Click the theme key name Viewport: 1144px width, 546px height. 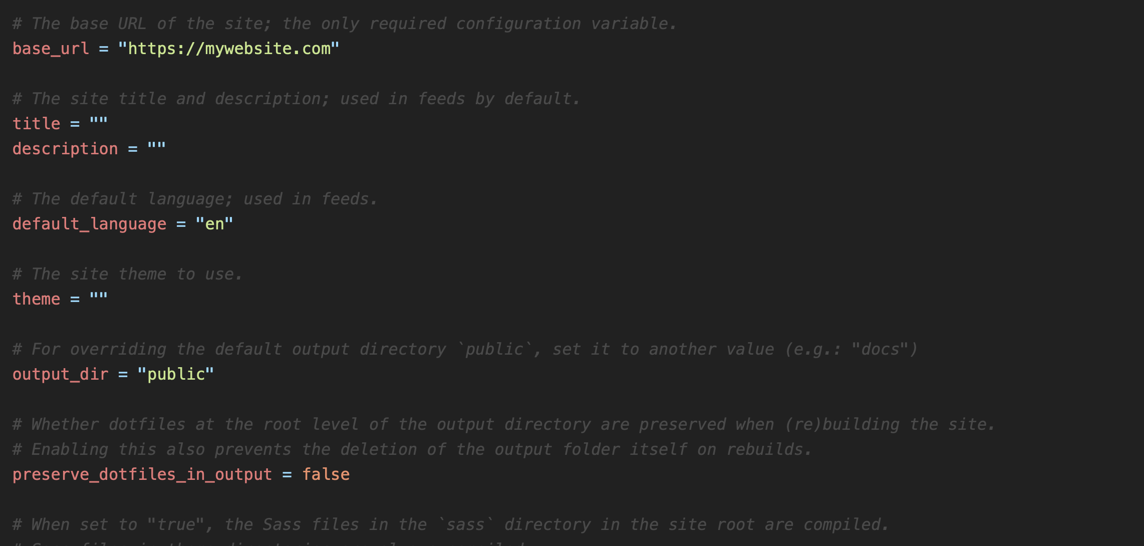pyautogui.click(x=36, y=299)
